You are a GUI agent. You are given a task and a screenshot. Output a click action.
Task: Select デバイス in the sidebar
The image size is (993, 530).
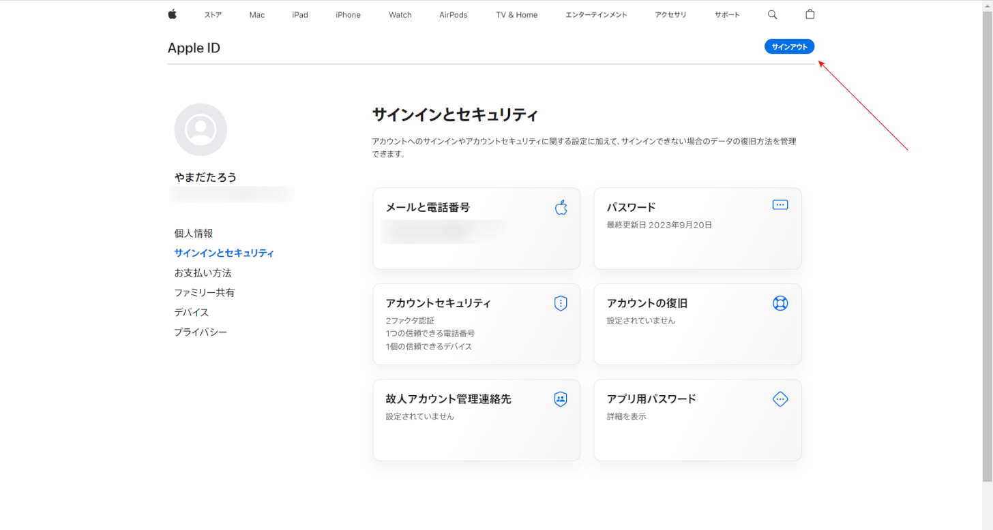click(192, 312)
